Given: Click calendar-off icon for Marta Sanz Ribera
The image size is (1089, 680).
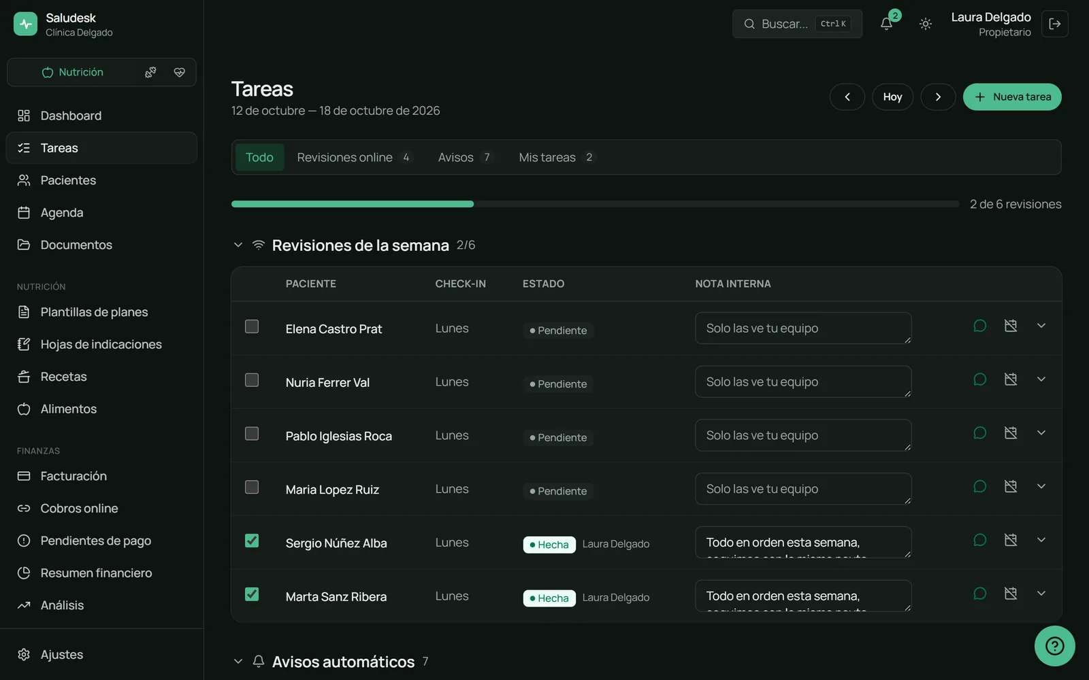Looking at the screenshot, I should coord(1011,594).
